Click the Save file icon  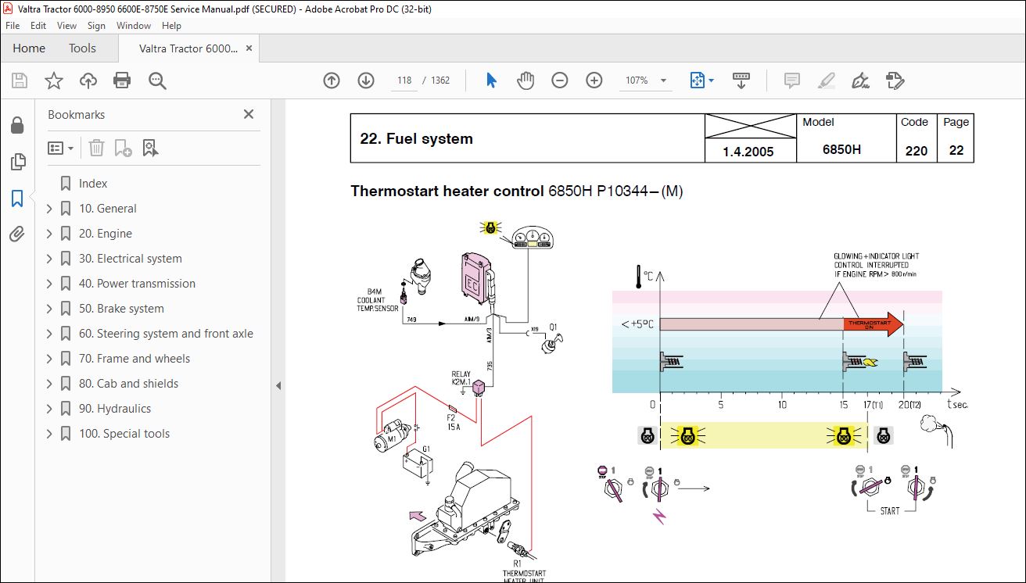coord(20,80)
